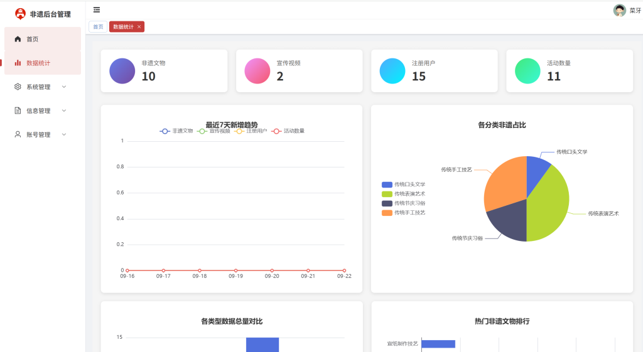Toggle the hamburger sidebar collapse icon
643x352 pixels.
coord(97,10)
